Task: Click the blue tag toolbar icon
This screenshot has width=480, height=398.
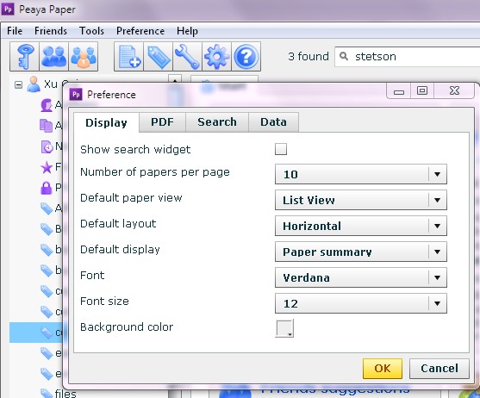Action: (159, 57)
